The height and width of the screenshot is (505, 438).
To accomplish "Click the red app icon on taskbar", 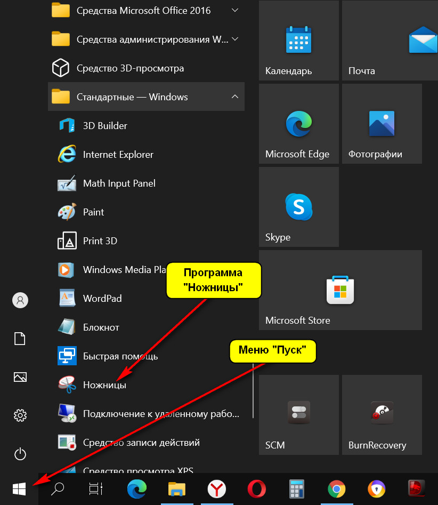I will pos(417,489).
